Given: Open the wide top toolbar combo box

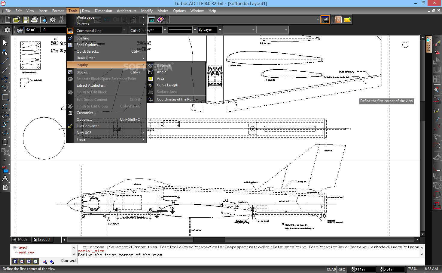Looking at the screenshot, I should [244, 20].
